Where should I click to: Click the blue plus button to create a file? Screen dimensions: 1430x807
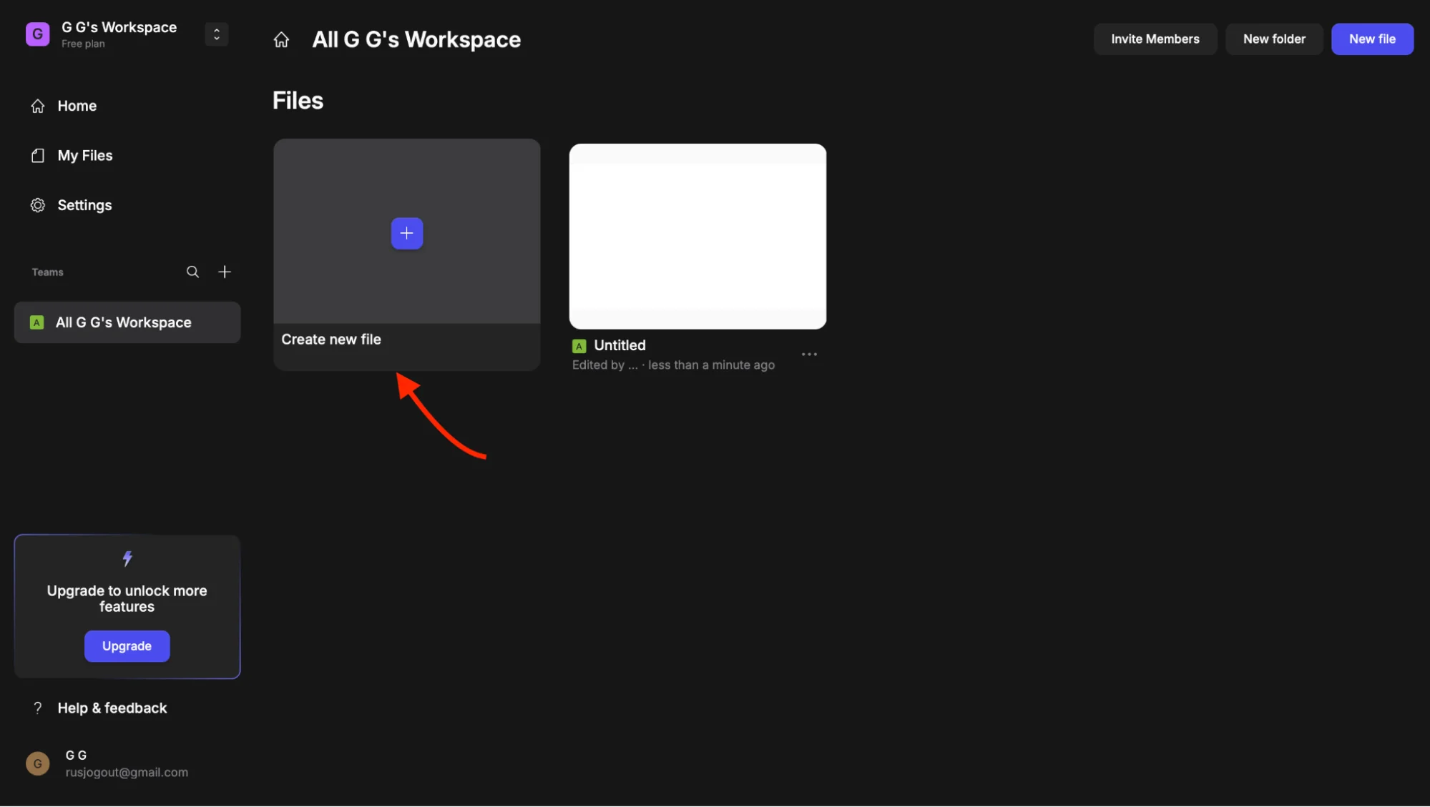click(407, 234)
